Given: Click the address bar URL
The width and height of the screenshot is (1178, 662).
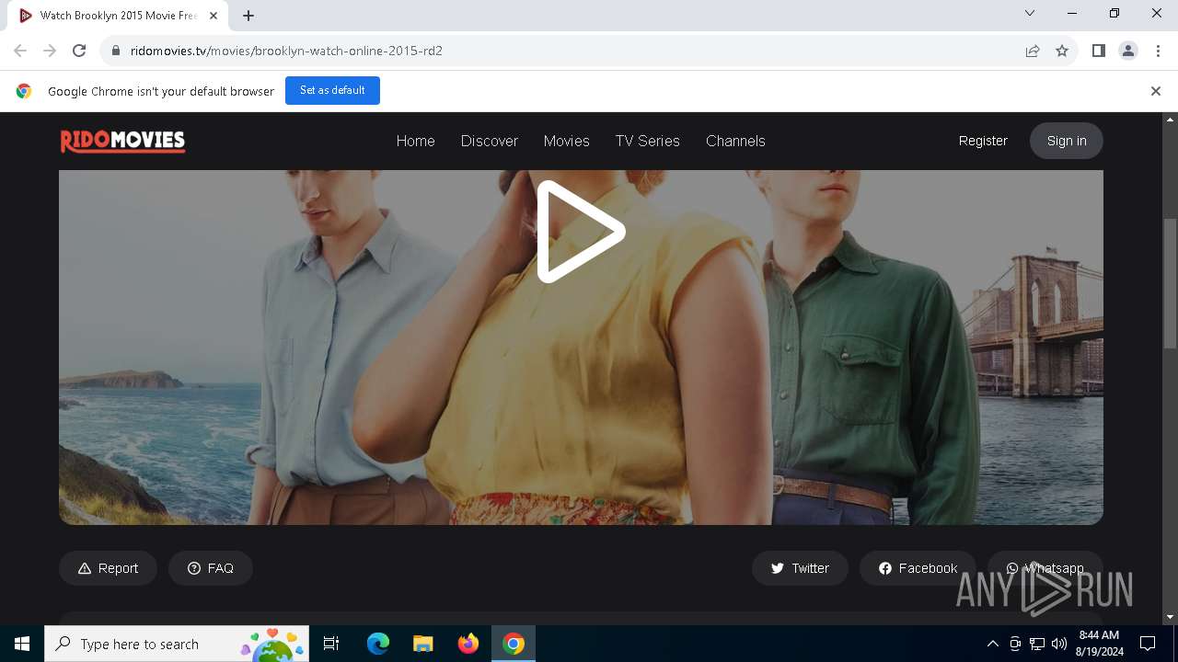Looking at the screenshot, I should [x=286, y=51].
